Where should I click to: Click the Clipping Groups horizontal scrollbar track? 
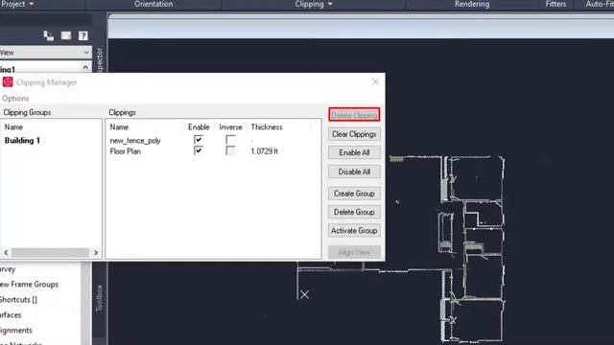coord(50,253)
